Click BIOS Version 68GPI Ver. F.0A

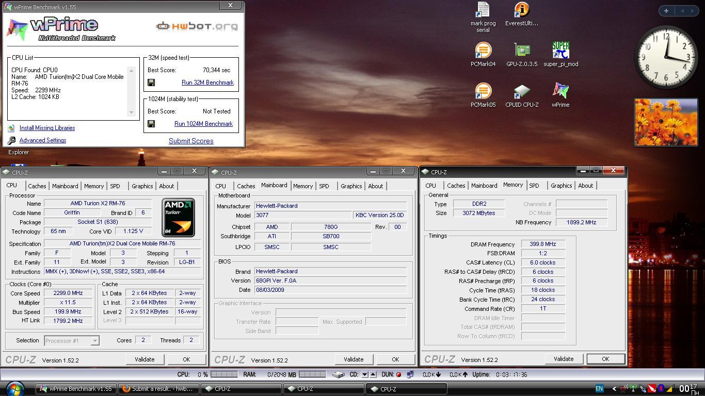(x=330, y=280)
